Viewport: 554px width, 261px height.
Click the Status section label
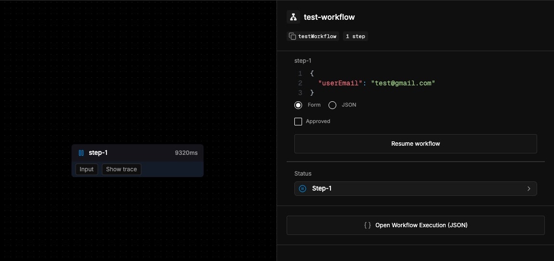pyautogui.click(x=303, y=174)
